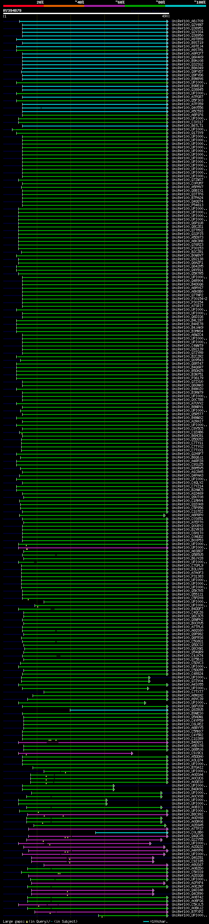Open hit UniRef100_Q2V4N7
This screenshot has width=209, height=924.
pos(187,25)
